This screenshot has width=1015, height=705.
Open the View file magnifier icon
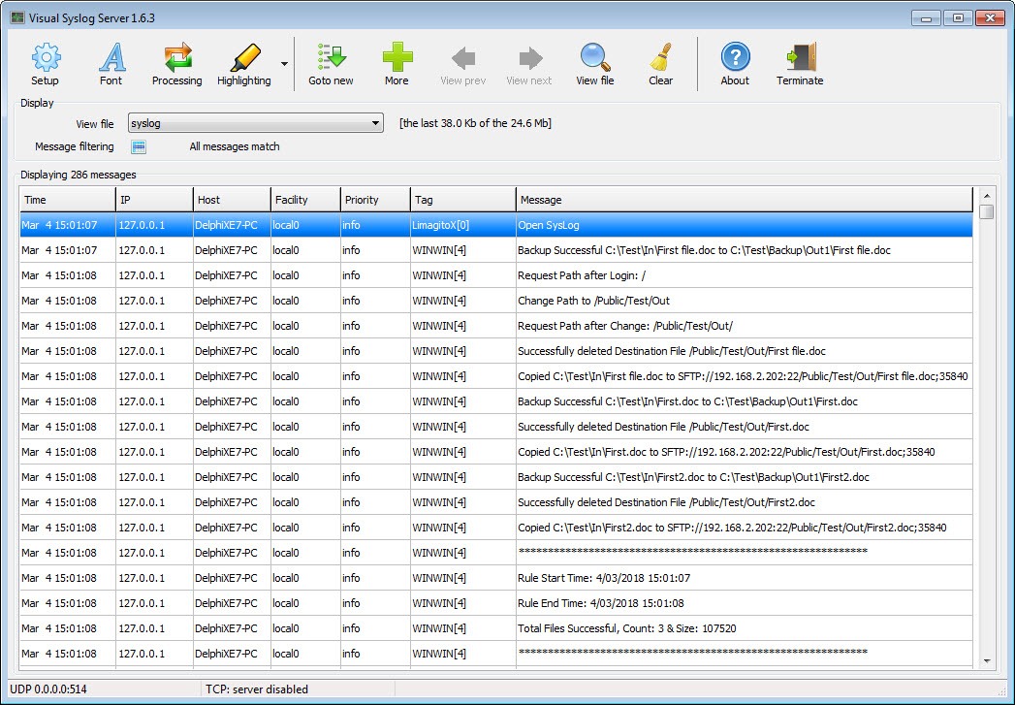click(x=595, y=57)
